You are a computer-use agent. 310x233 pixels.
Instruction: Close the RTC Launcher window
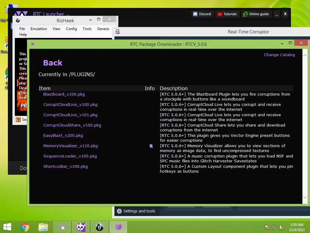[x=285, y=14]
